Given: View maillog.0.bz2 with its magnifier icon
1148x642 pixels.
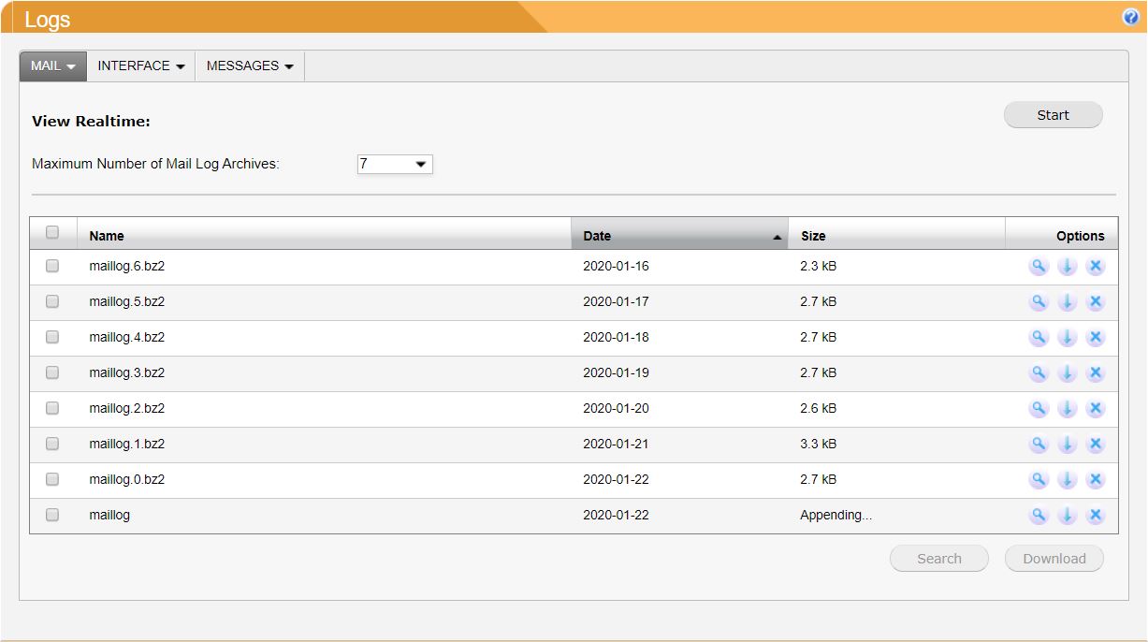Looking at the screenshot, I should [x=1039, y=480].
